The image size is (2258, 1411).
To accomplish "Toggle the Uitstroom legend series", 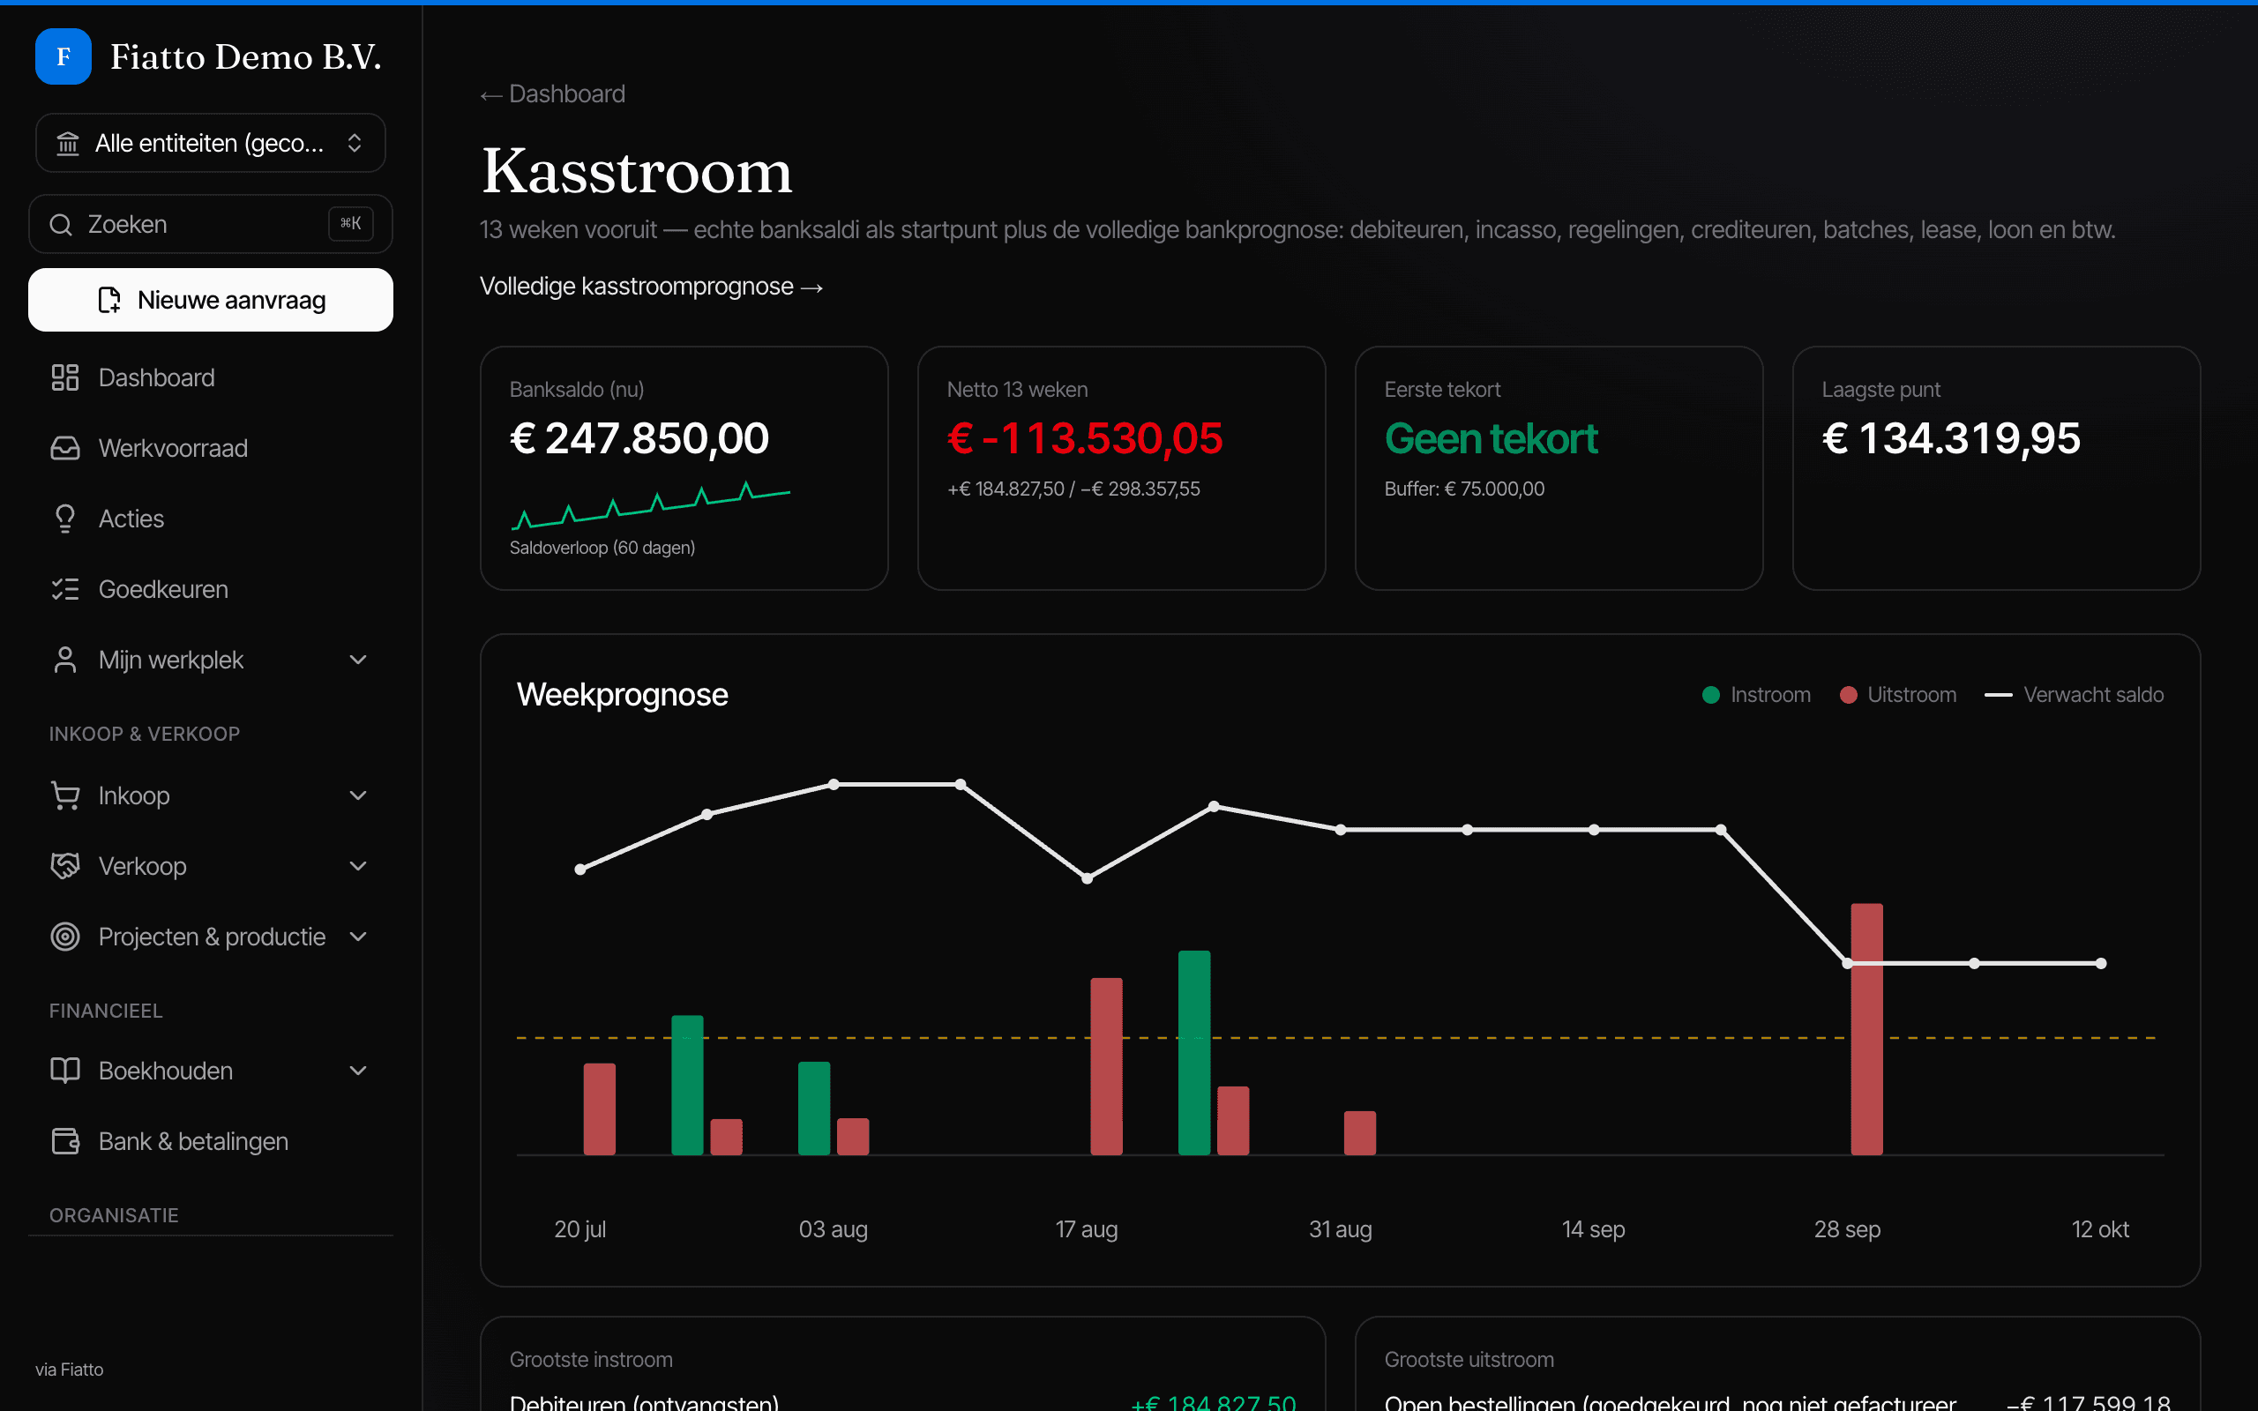I will click(1897, 694).
